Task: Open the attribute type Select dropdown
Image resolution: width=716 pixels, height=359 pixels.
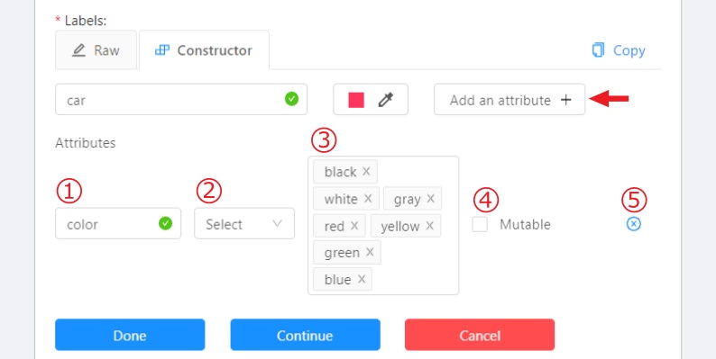Action: [x=244, y=224]
